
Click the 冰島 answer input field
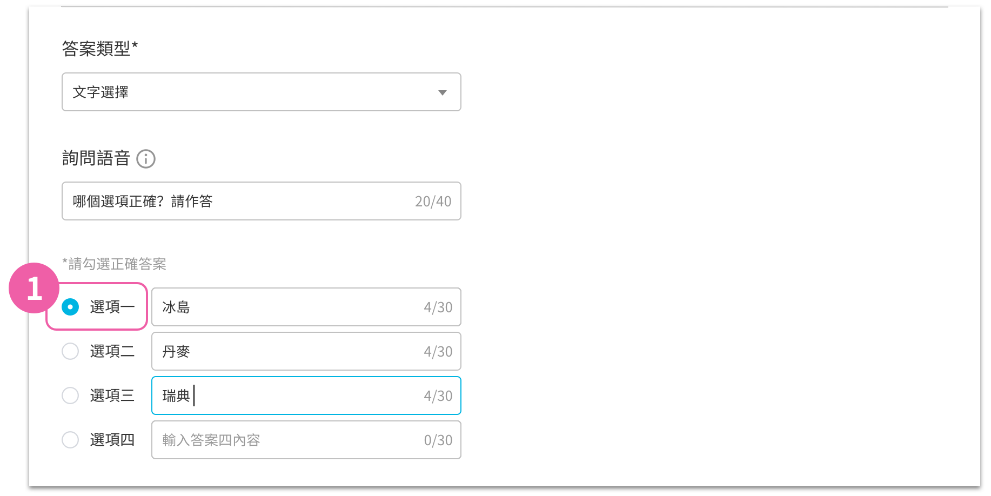[x=306, y=307]
